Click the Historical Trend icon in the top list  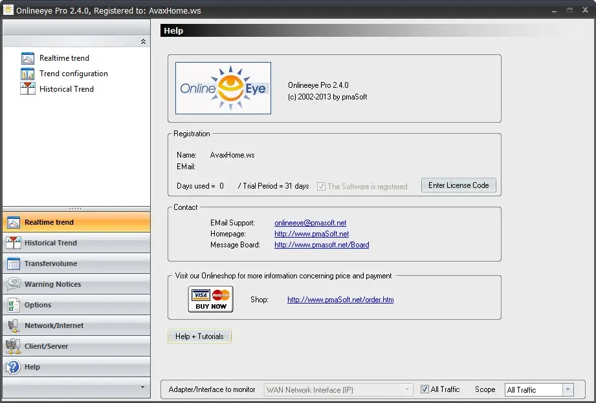[x=28, y=88]
